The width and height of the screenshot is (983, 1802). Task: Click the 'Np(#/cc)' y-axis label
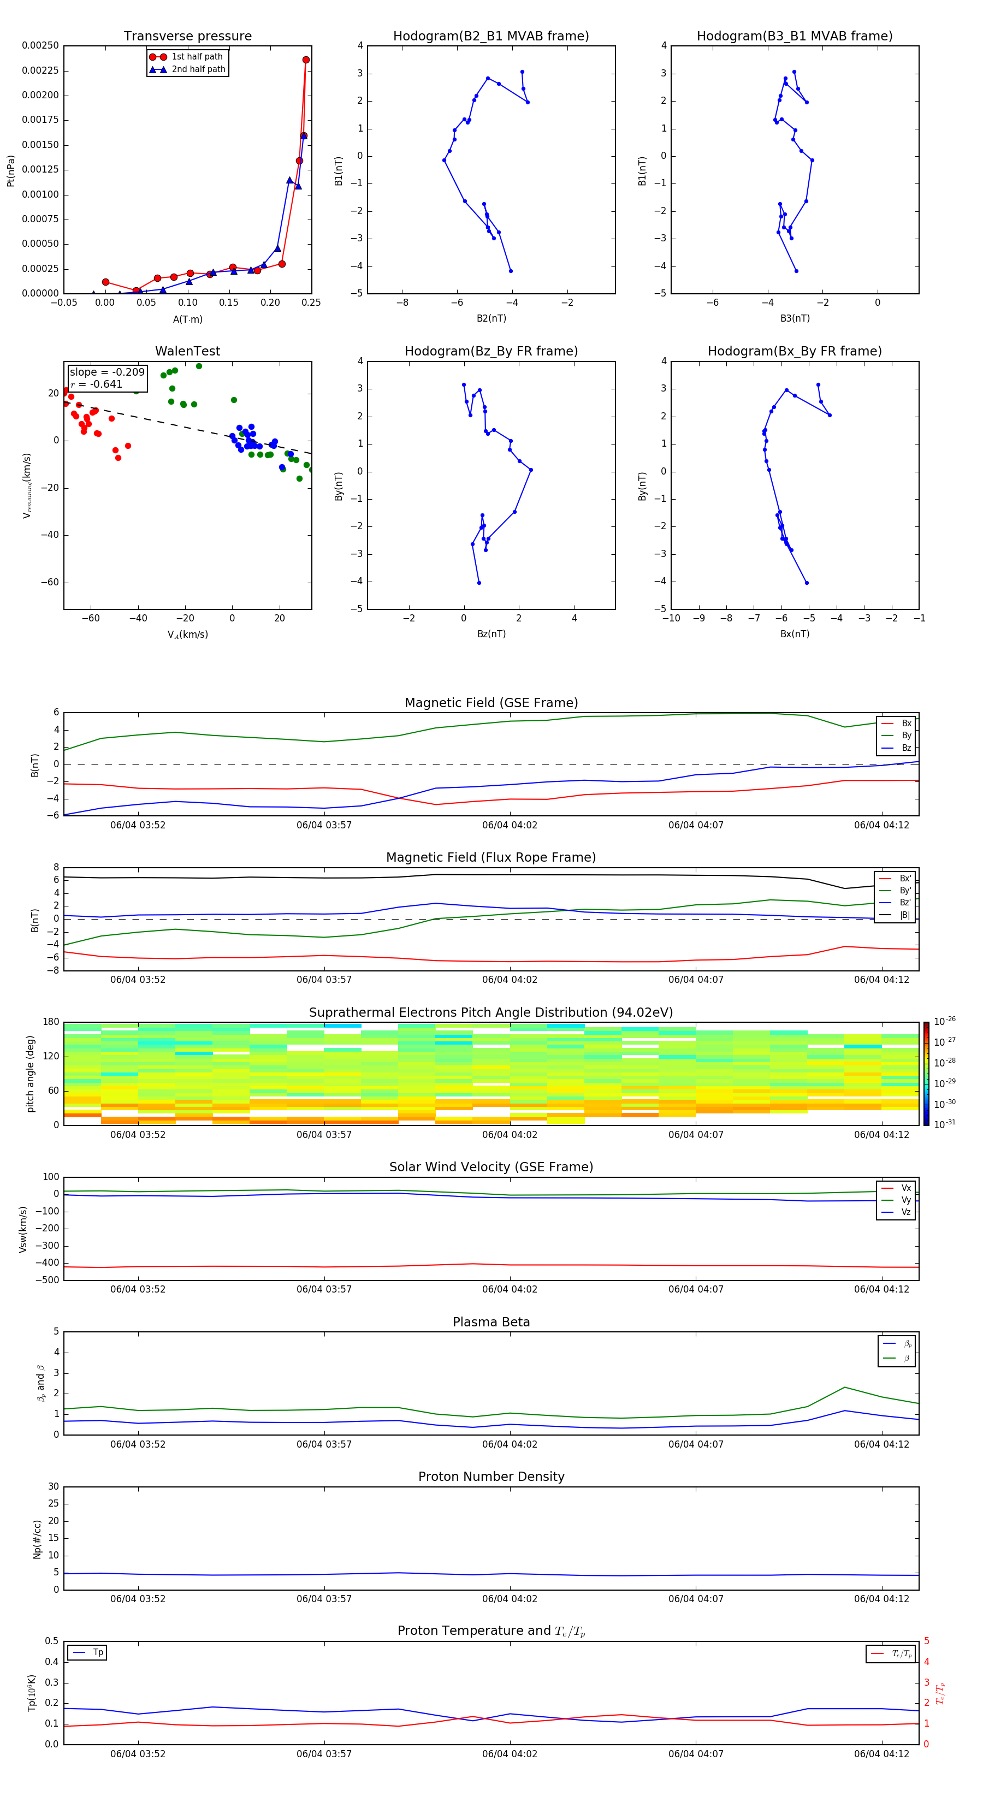coord(37,1539)
